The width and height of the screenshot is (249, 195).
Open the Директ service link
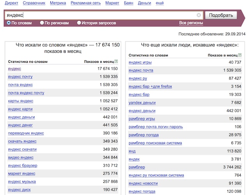coord(11,3)
